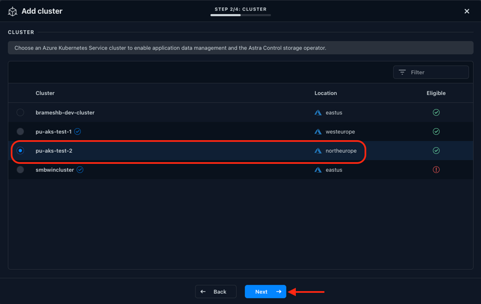The image size is (481, 304).
Task: Click the smbwincluster name
Action: pyautogui.click(x=55, y=169)
